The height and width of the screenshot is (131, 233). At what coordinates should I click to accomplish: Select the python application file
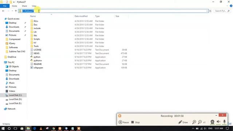[37, 57]
